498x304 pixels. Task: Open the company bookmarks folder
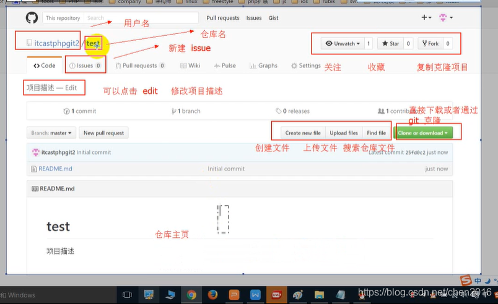click(x=125, y=2)
